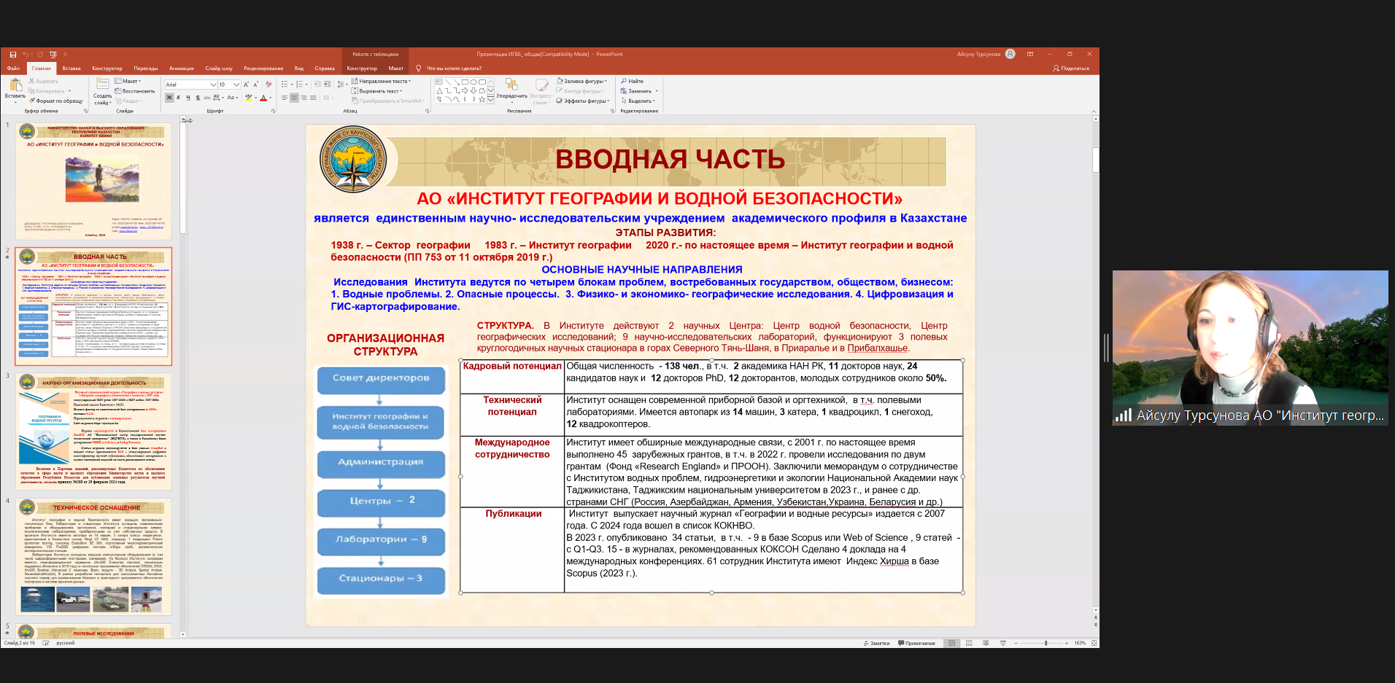Open the Файл menu
This screenshot has height=683, width=1395.
click(13, 69)
